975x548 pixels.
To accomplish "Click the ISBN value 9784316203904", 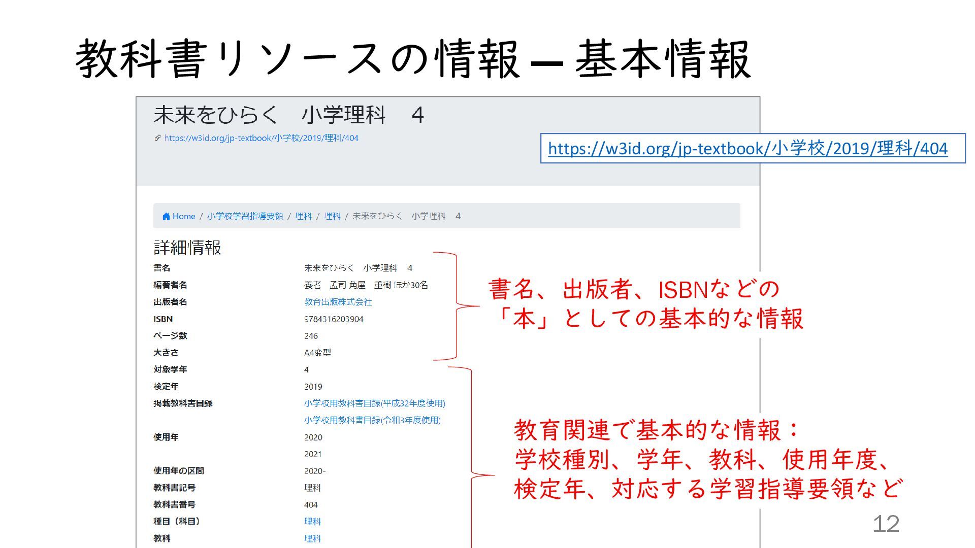I will click(334, 319).
